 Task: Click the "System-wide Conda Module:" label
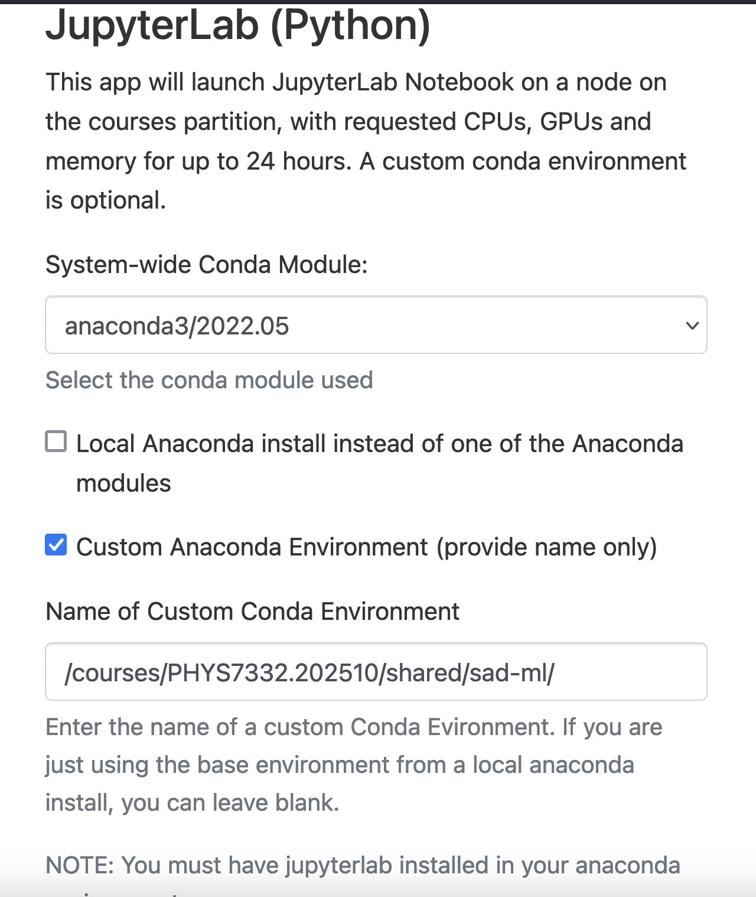pyautogui.click(x=207, y=265)
